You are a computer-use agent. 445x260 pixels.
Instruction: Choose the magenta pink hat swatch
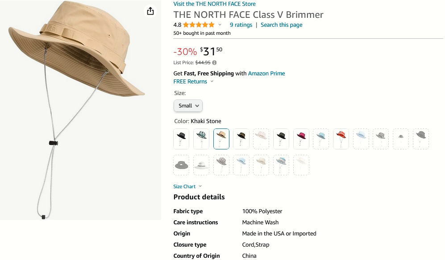[301, 139]
